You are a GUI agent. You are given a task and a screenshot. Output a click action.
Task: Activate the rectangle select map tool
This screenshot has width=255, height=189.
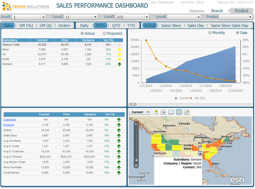click(x=171, y=112)
